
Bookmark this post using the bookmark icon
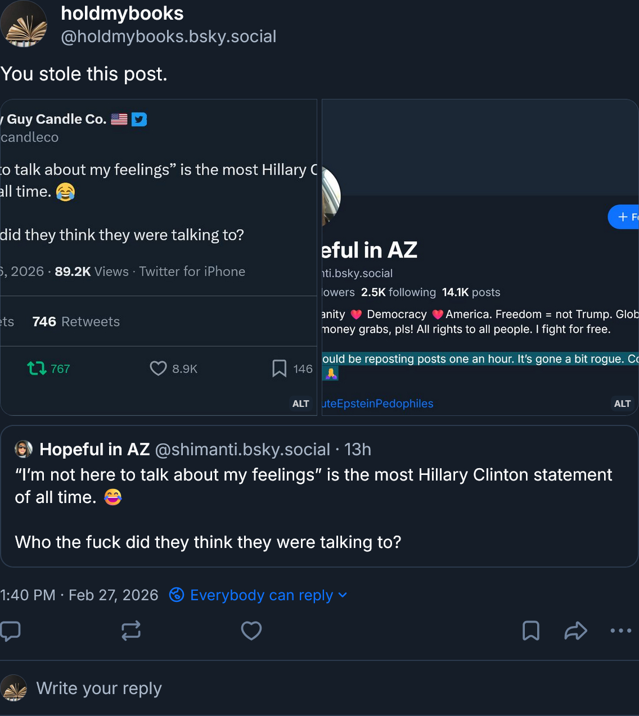pos(531,631)
